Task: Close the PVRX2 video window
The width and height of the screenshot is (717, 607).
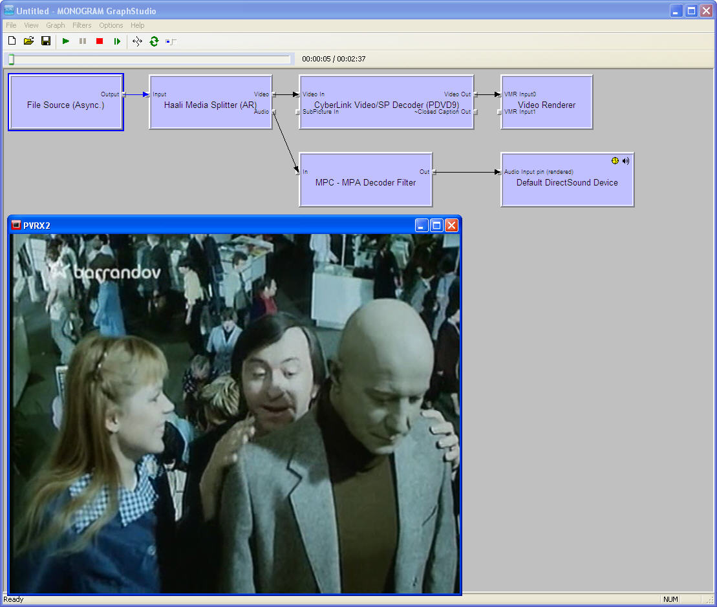Action: (452, 226)
